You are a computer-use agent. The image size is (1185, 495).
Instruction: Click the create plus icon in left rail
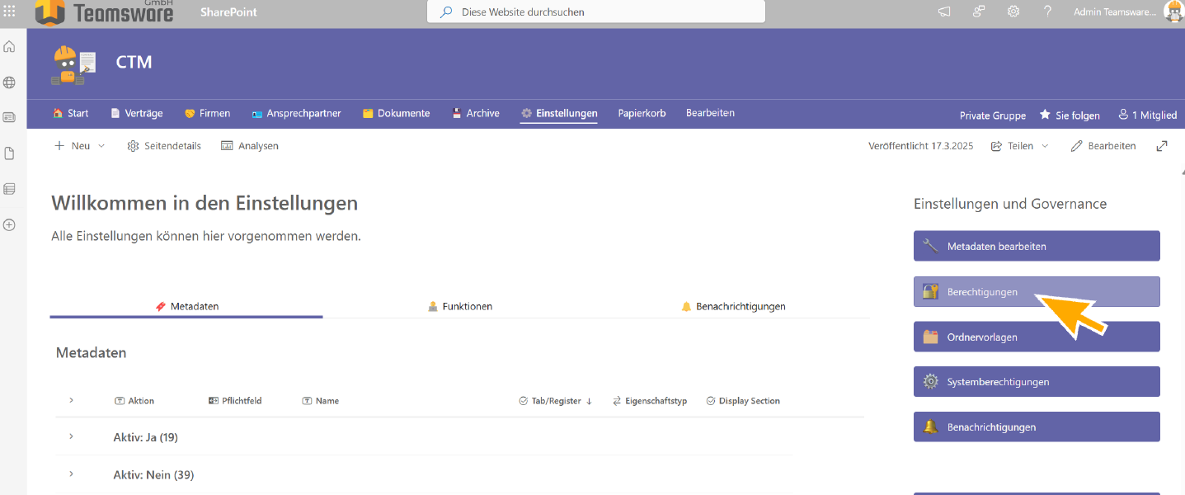[10, 224]
